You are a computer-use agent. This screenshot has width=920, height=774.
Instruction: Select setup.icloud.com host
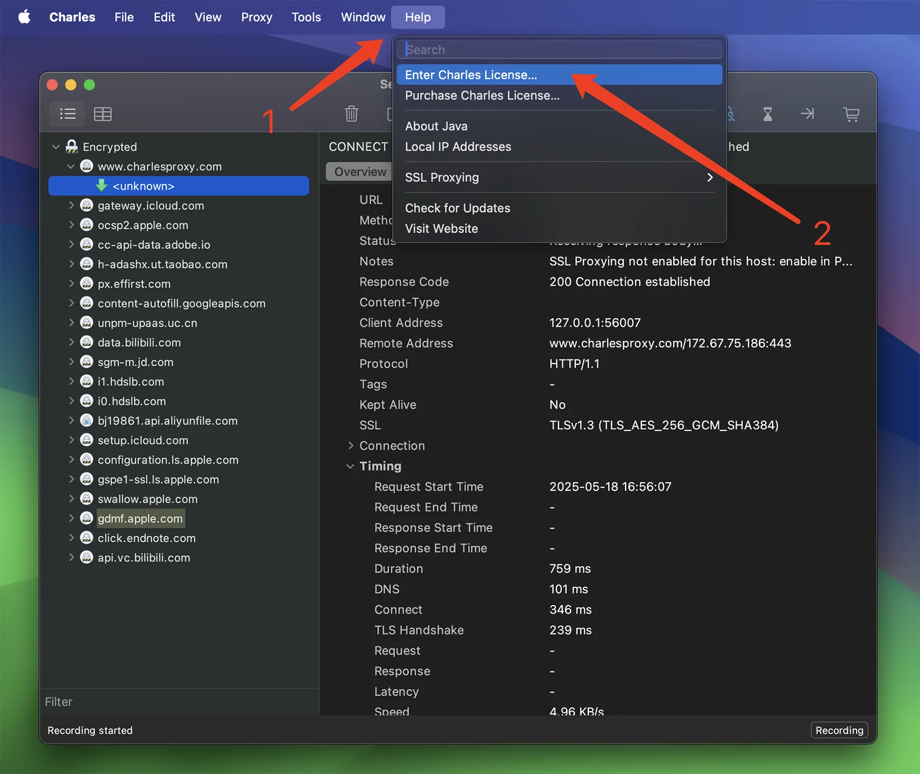coord(143,440)
